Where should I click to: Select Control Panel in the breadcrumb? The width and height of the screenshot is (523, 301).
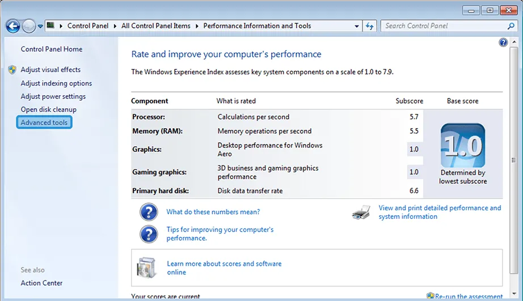88,26
